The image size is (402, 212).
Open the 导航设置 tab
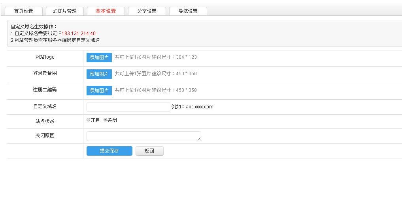(188, 11)
